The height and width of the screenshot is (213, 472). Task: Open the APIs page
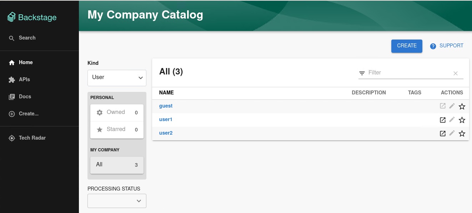tap(19, 79)
